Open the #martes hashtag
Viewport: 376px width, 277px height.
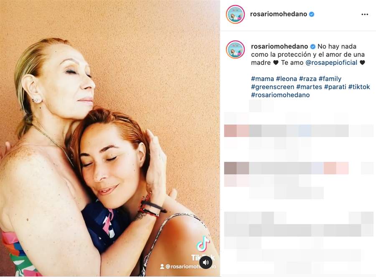(x=309, y=87)
